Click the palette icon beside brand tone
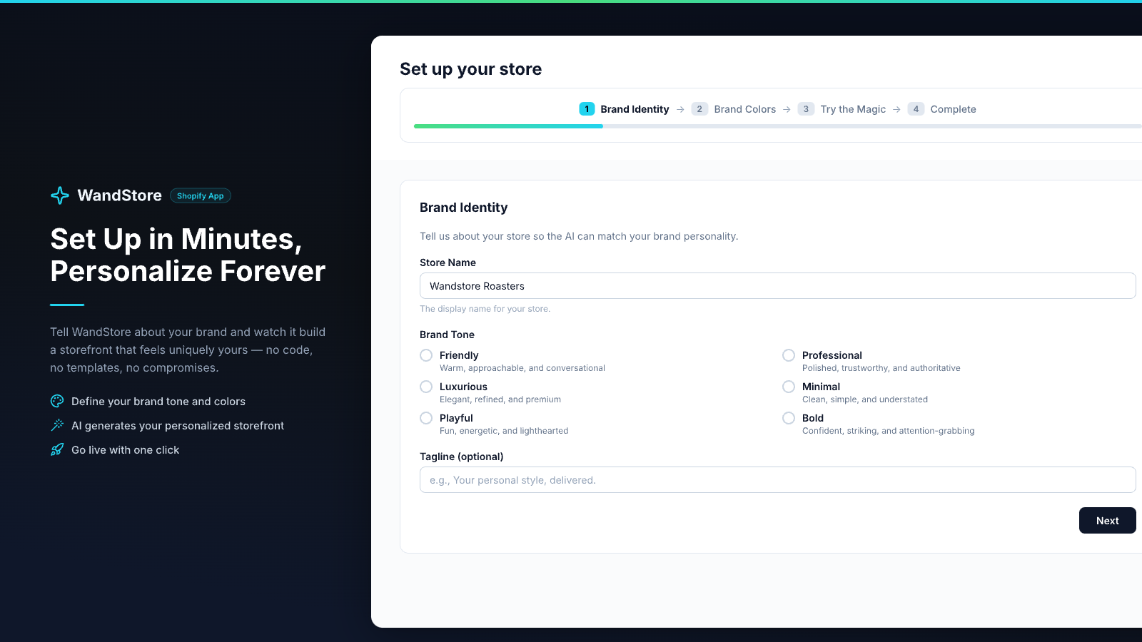Viewport: 1142px width, 642px height. coord(57,401)
